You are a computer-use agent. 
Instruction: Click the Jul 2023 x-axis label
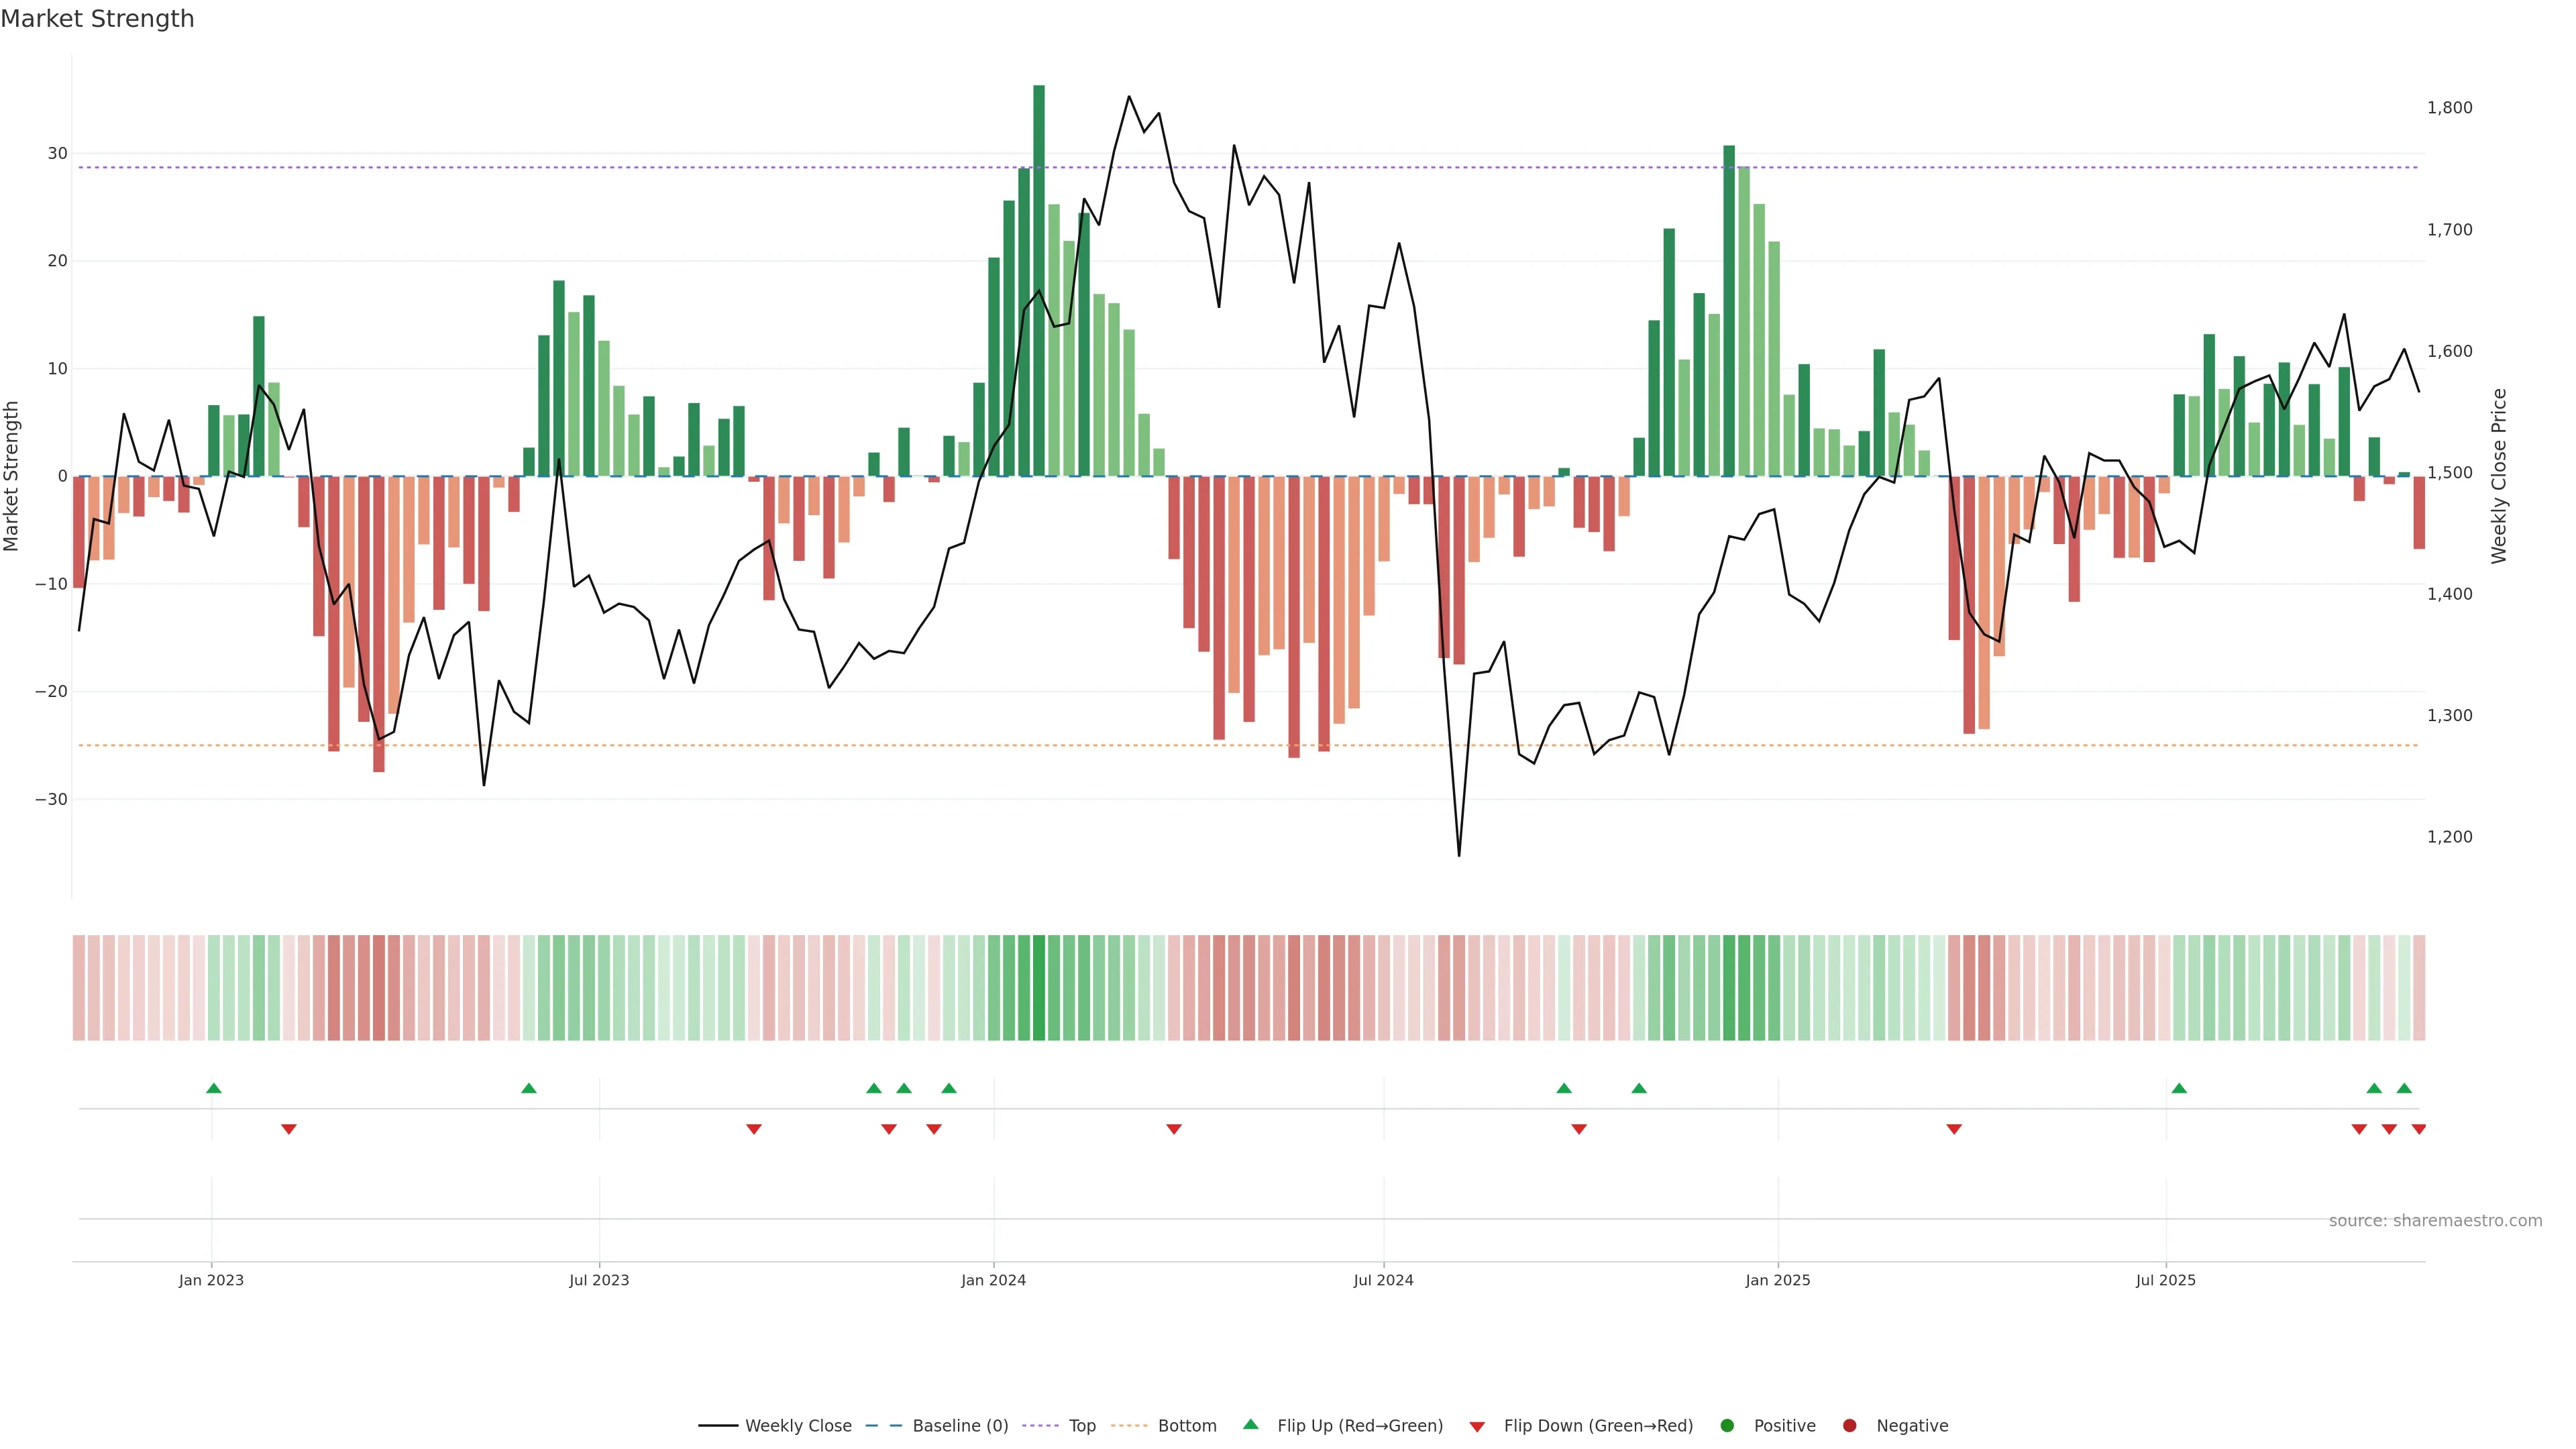[x=599, y=1280]
